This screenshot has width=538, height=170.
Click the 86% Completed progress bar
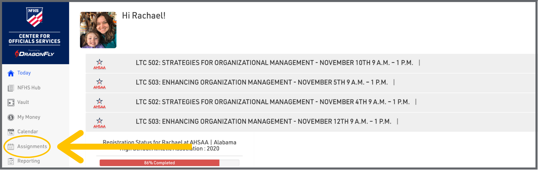tap(169, 163)
